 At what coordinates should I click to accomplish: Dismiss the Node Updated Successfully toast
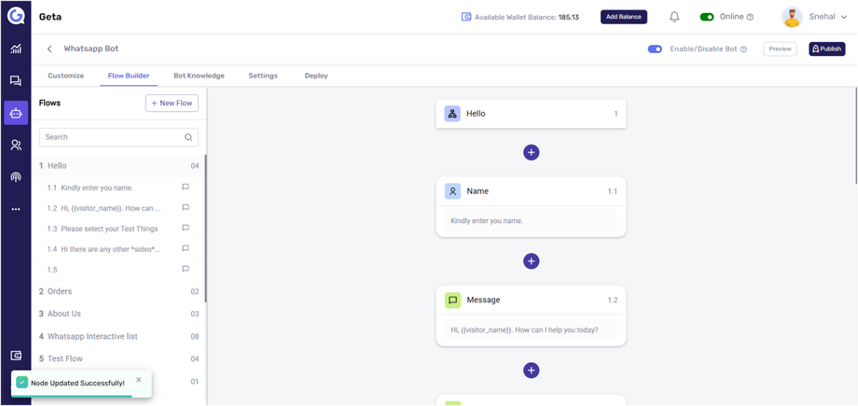[x=138, y=379]
